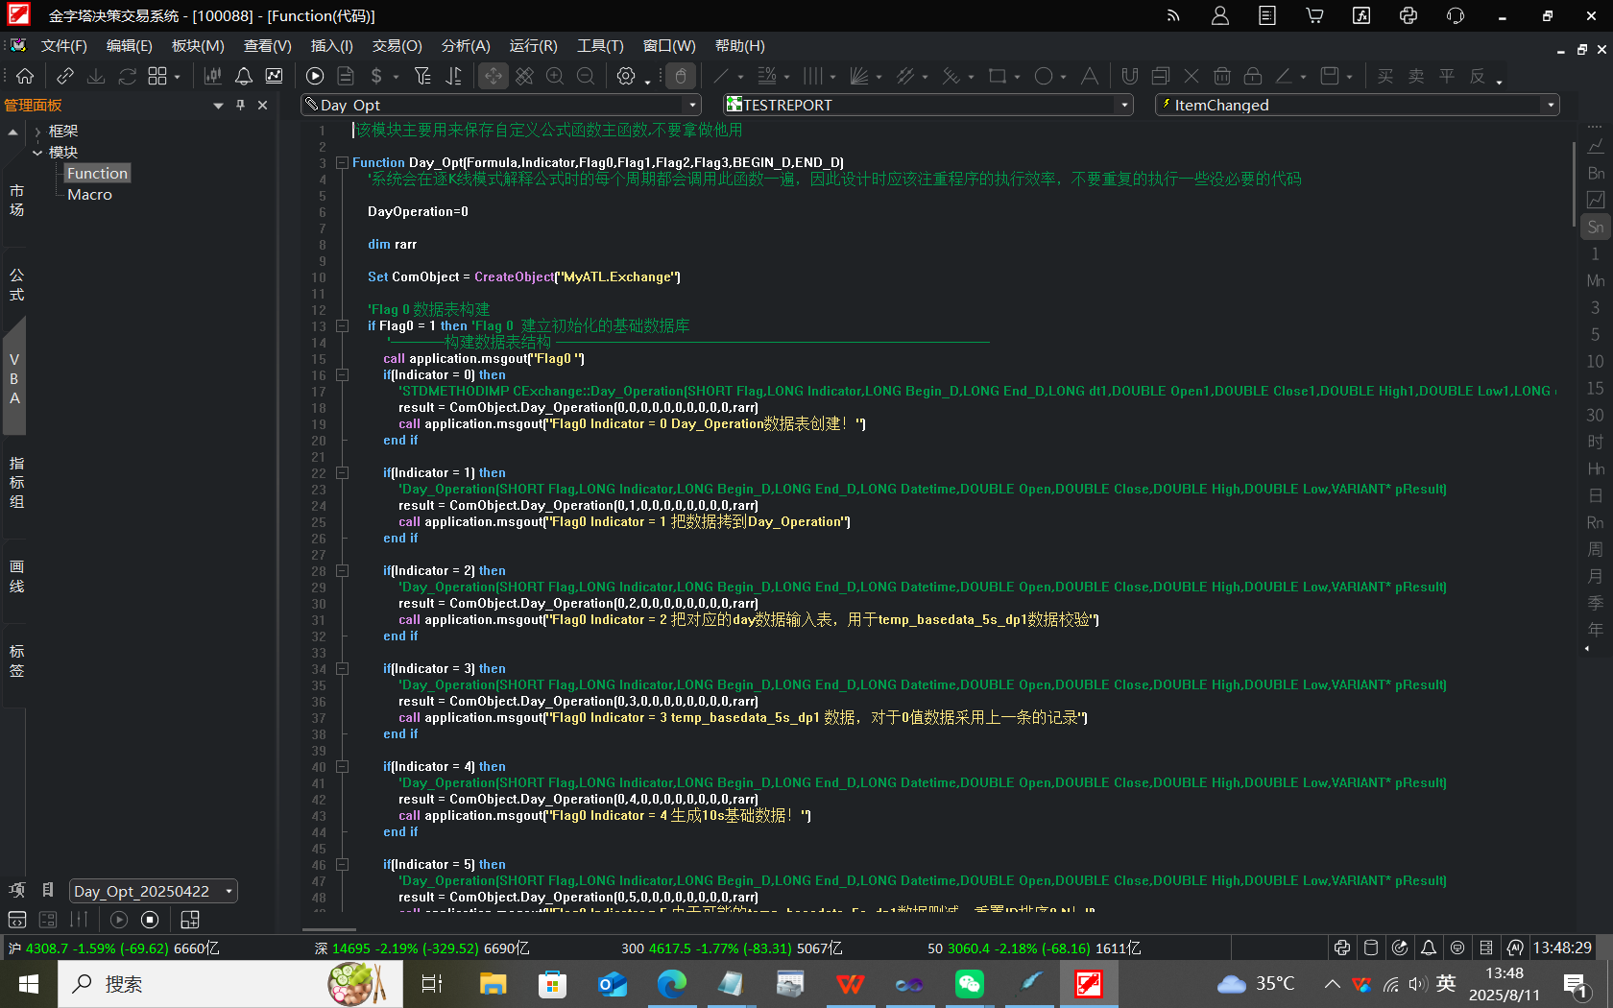Click the sell 卖 button
The height and width of the screenshot is (1008, 1613).
tap(1416, 76)
